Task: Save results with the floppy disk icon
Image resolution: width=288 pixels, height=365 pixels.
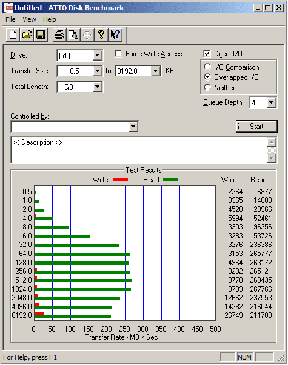Action: [41, 35]
